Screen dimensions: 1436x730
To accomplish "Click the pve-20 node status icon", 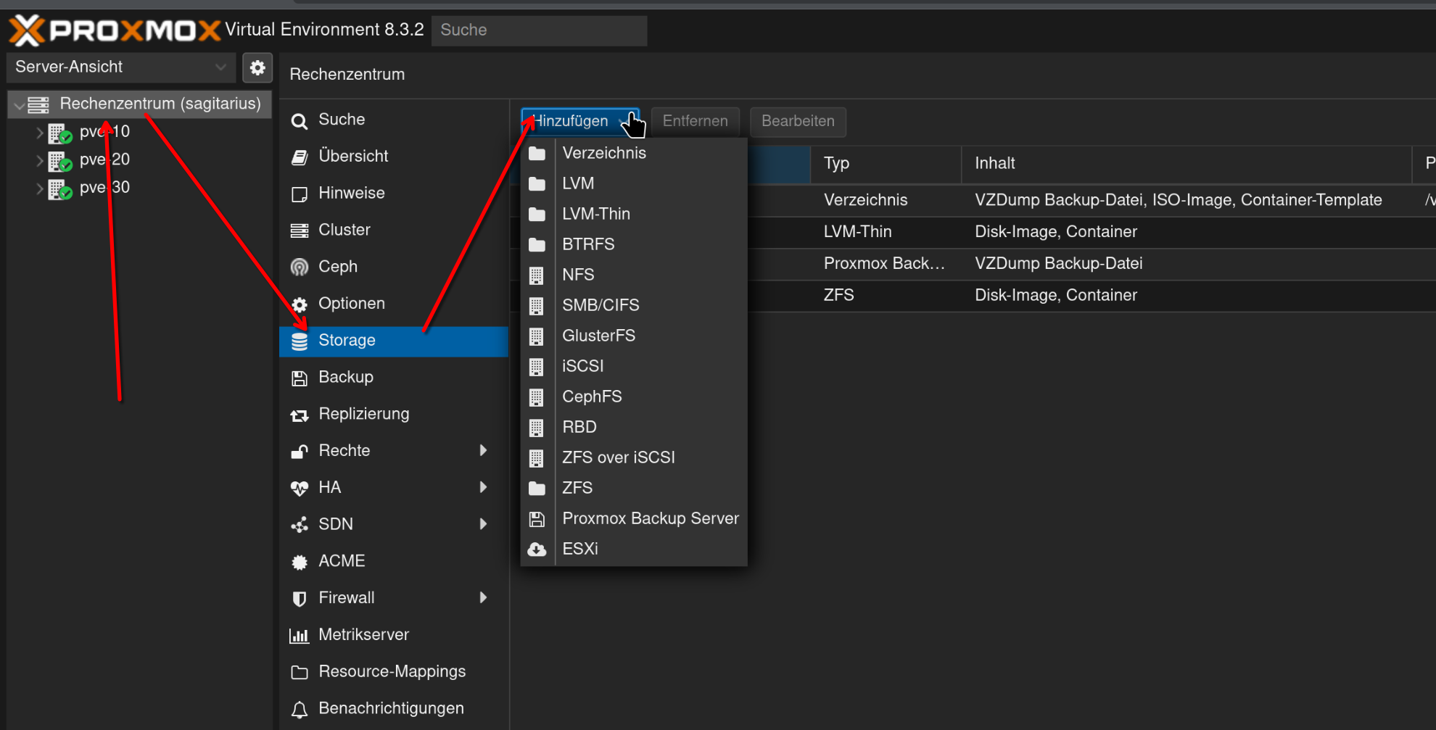I will [x=60, y=161].
